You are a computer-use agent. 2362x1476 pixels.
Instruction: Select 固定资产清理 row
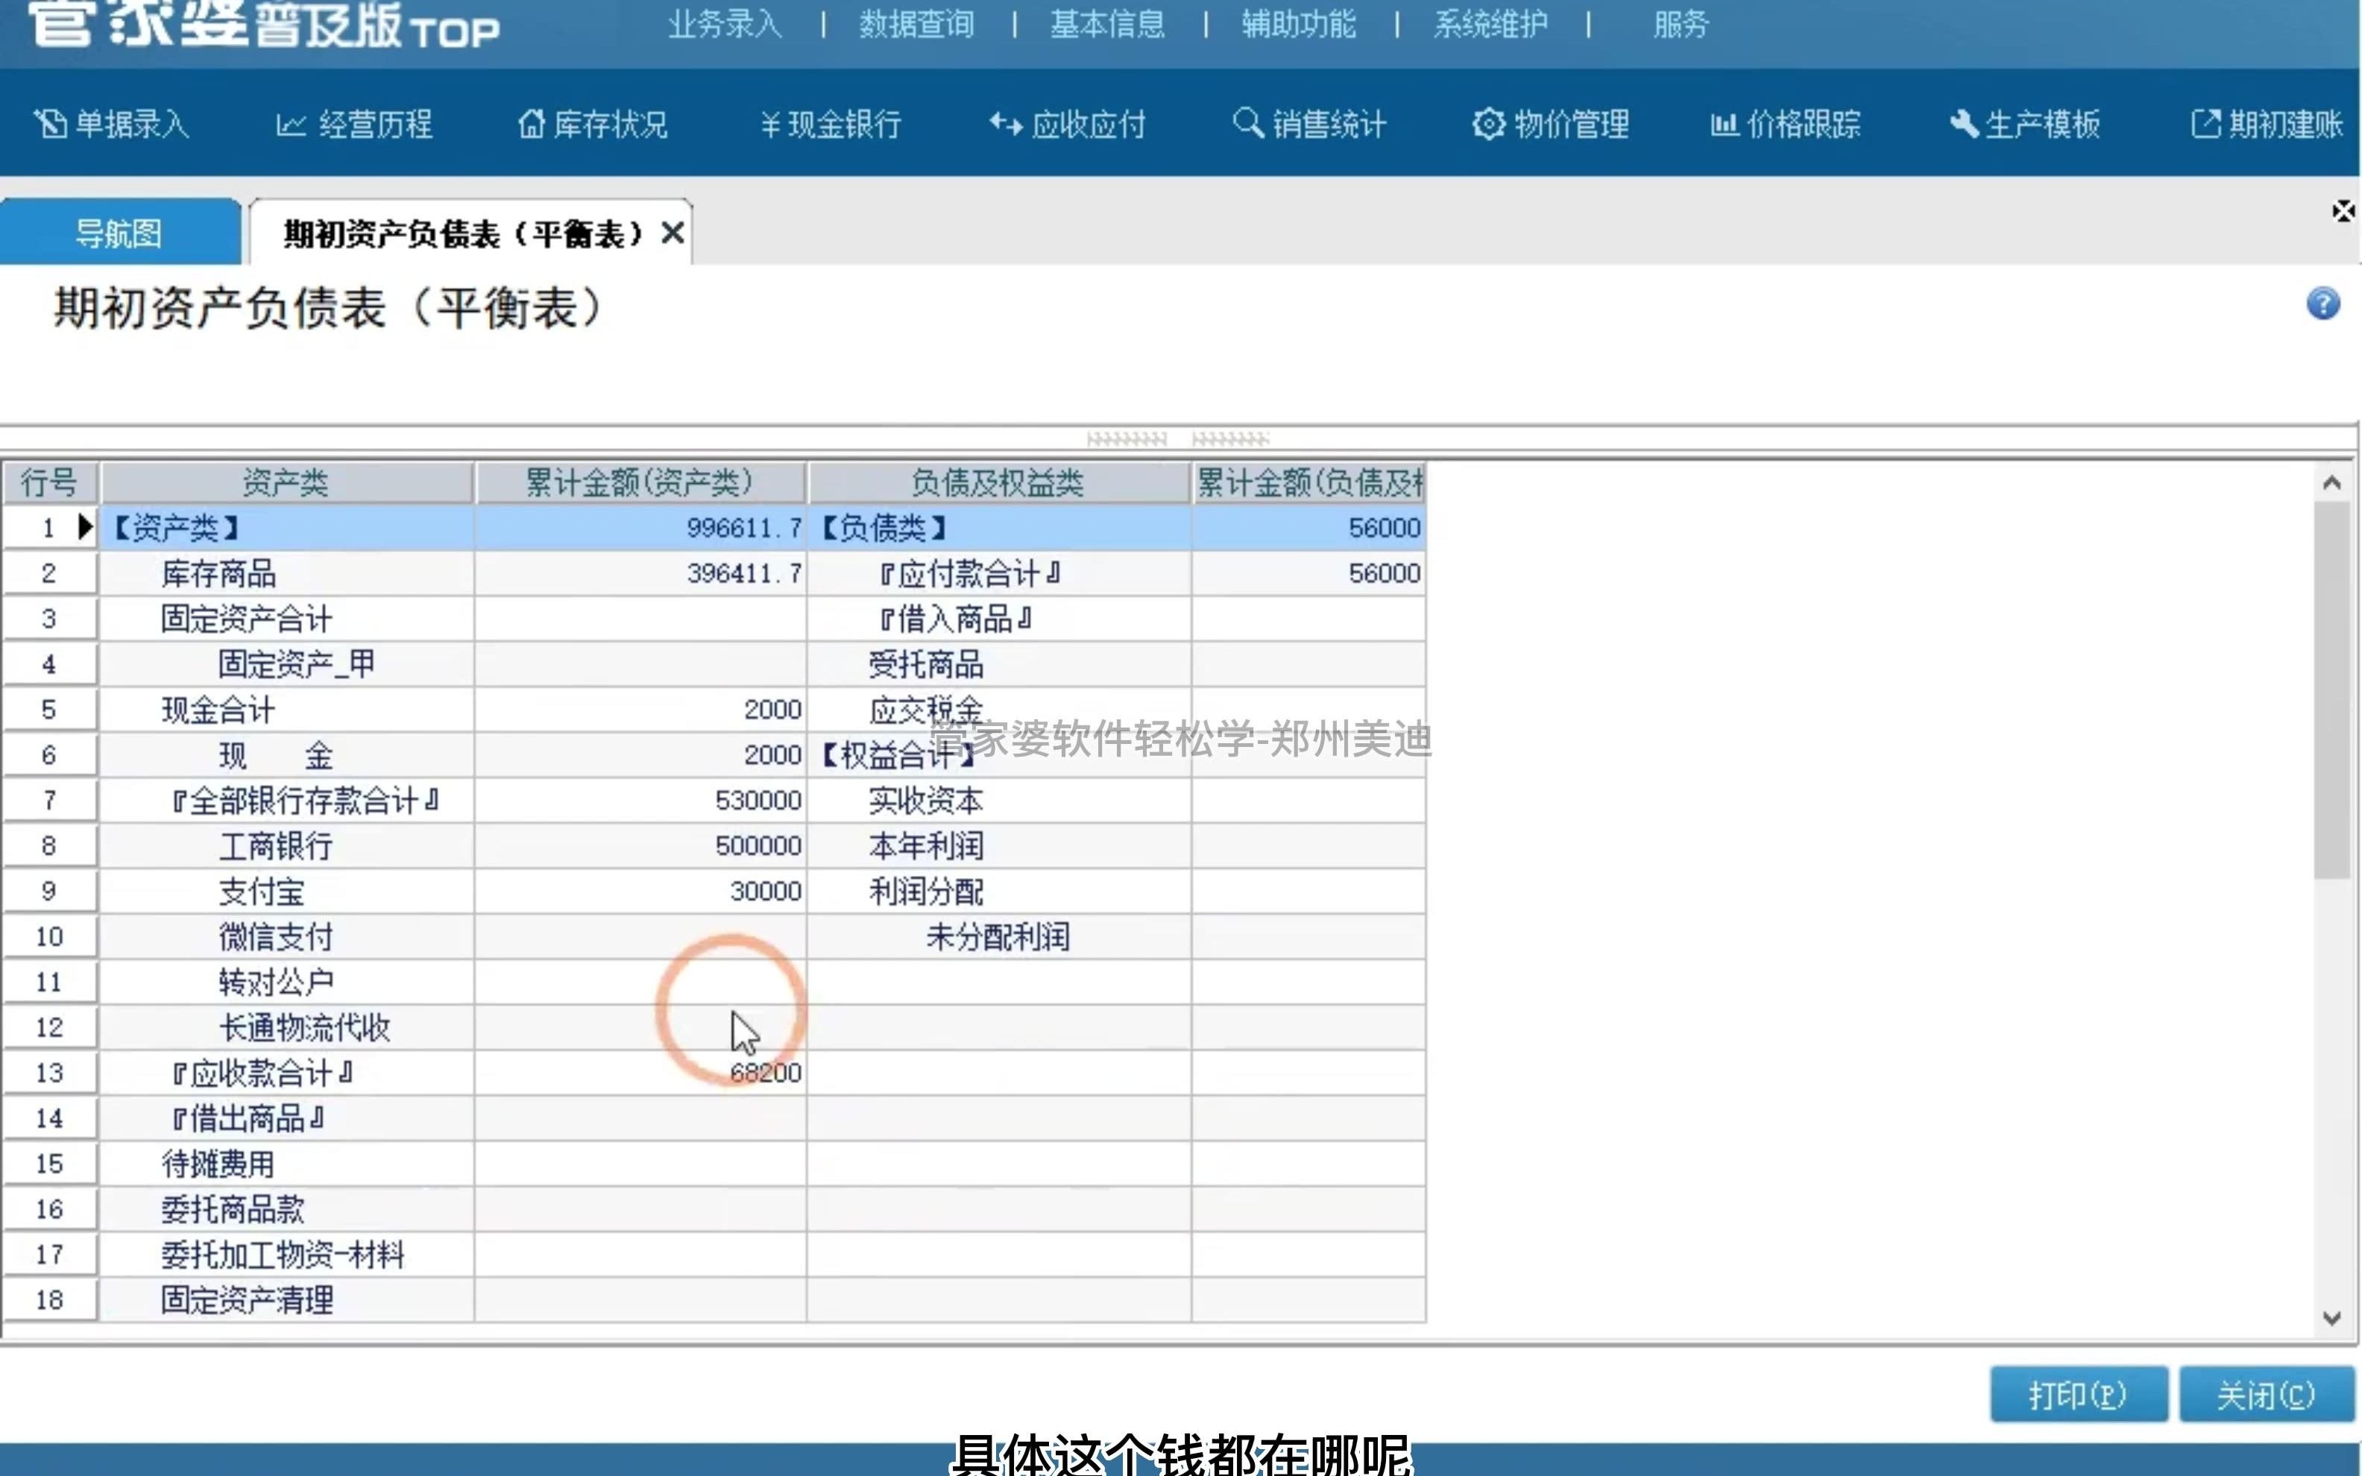[x=286, y=1299]
